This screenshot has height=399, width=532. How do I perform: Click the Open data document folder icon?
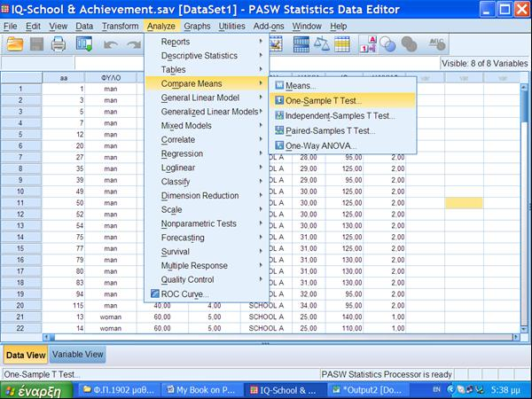pos(15,44)
